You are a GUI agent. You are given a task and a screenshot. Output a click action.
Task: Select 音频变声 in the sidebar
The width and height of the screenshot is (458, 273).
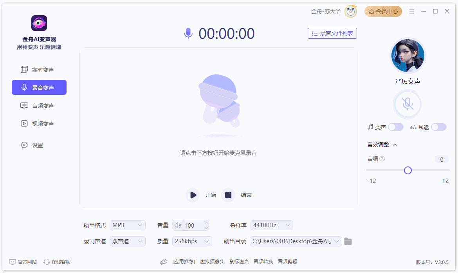[x=39, y=106]
